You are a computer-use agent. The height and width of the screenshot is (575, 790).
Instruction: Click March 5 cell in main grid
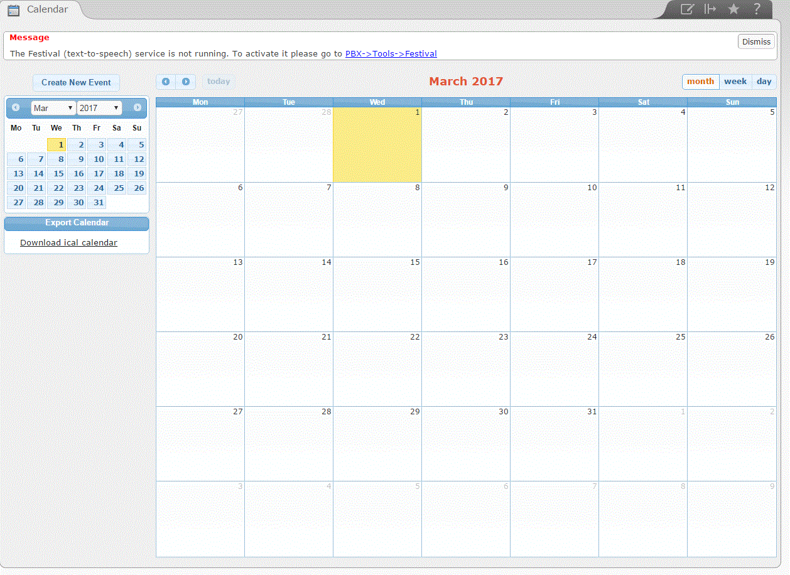click(x=732, y=145)
